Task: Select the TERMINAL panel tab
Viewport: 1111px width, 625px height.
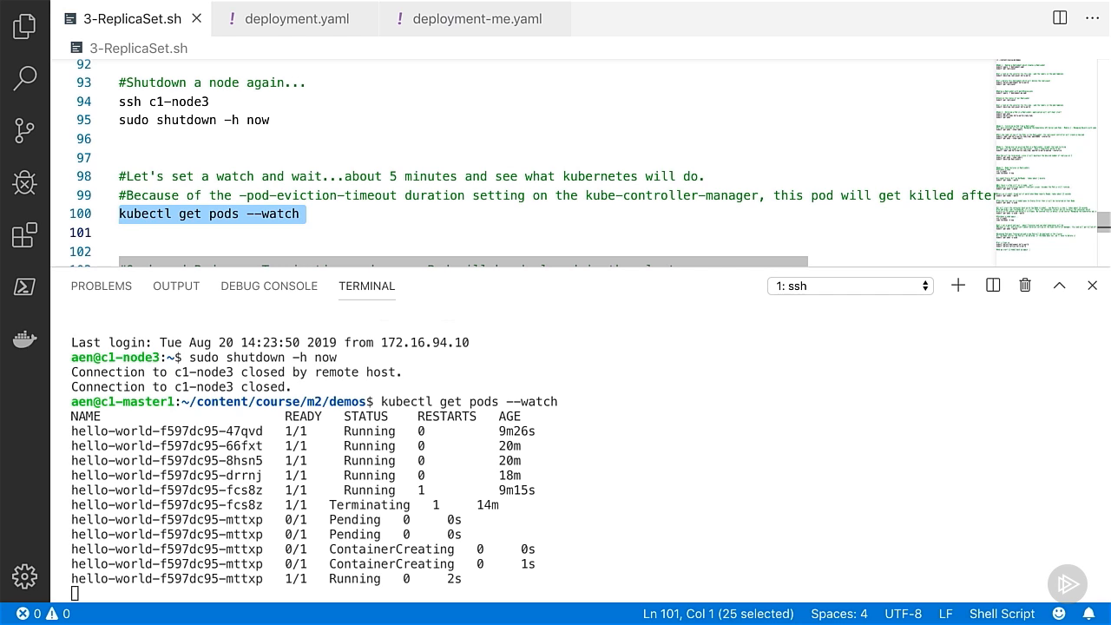Action: click(366, 286)
